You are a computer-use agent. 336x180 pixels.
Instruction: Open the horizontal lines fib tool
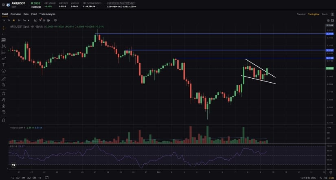[4, 40]
